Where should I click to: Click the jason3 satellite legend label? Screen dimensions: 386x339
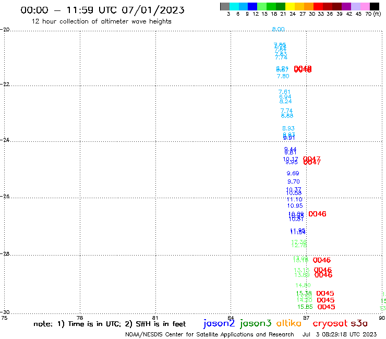click(x=256, y=323)
